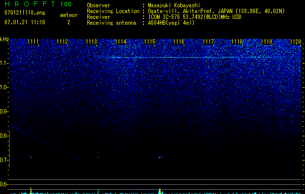
Task: Click the Receiving Location label
Action: [113, 11]
